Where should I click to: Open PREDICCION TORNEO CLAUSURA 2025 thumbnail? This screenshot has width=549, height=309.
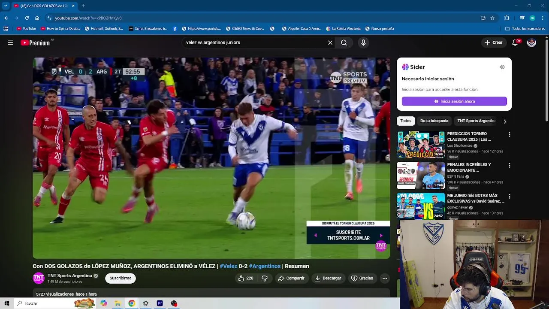point(421,145)
